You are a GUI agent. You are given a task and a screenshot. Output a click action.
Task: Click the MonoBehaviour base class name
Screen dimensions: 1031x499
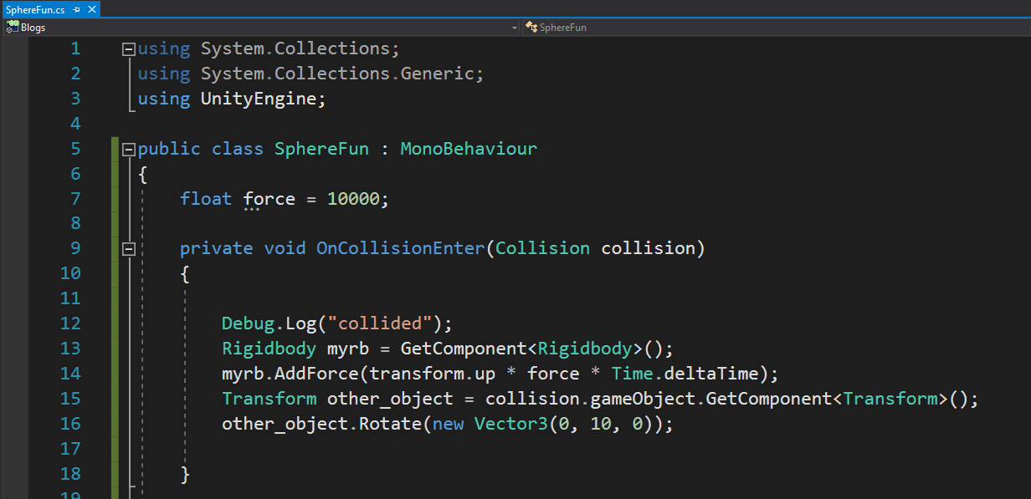pos(469,148)
